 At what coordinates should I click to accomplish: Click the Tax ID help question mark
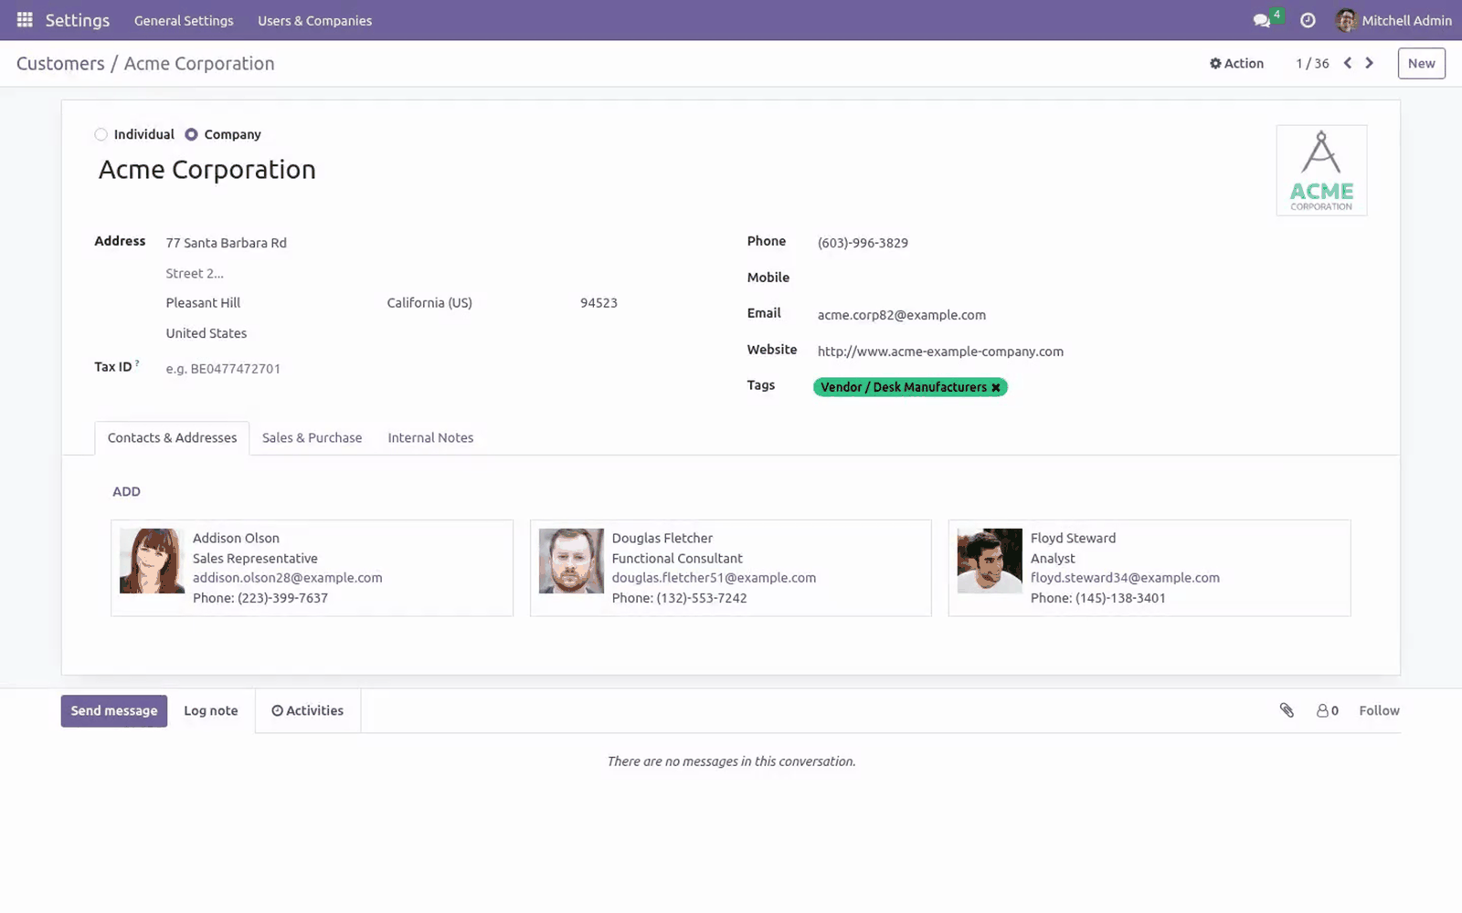click(x=137, y=363)
